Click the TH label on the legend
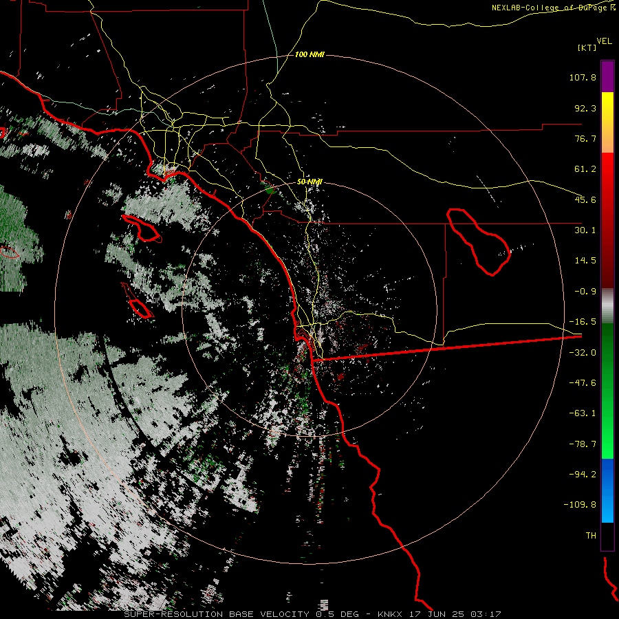Image resolution: width=619 pixels, height=619 pixels. pyautogui.click(x=591, y=536)
